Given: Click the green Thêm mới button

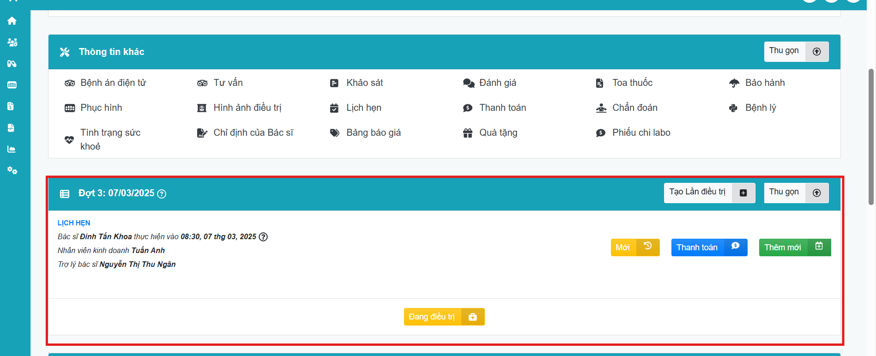Looking at the screenshot, I should tap(794, 247).
